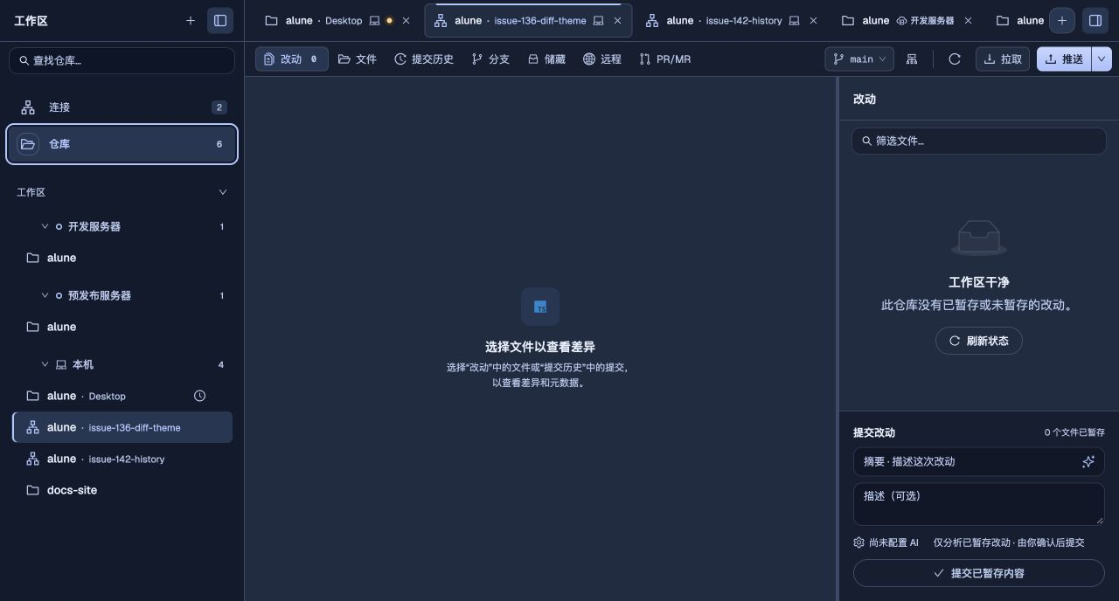Screen dimensions: 1119x601
Task: Open the main branch dropdown
Action: (x=859, y=59)
